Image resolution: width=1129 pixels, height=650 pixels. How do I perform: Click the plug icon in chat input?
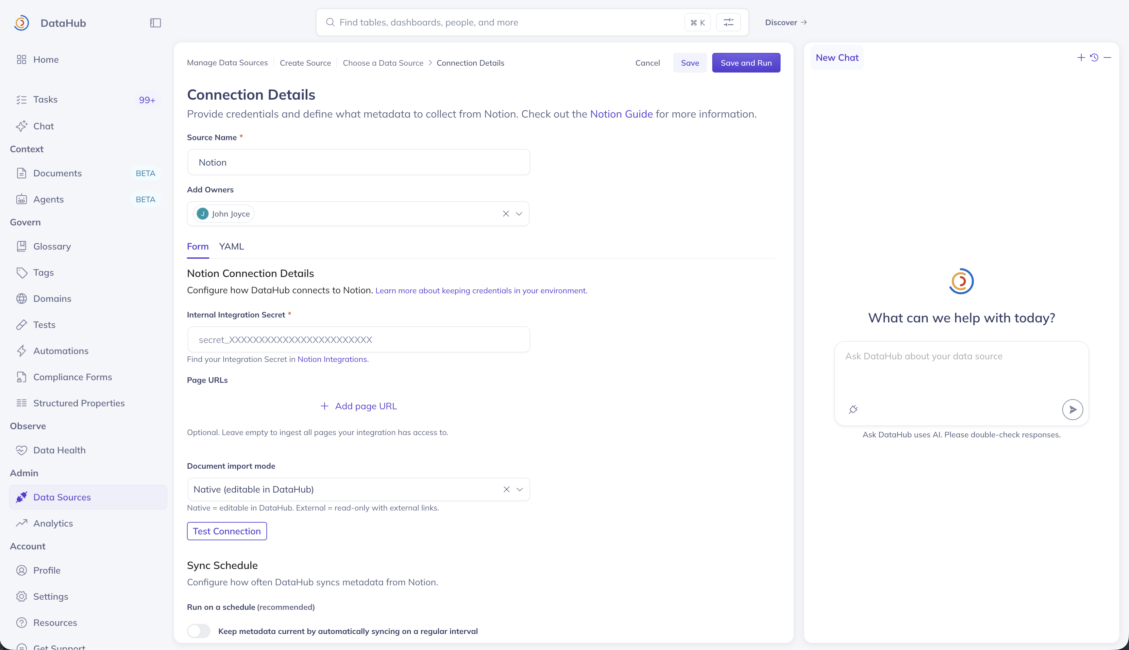pos(853,409)
